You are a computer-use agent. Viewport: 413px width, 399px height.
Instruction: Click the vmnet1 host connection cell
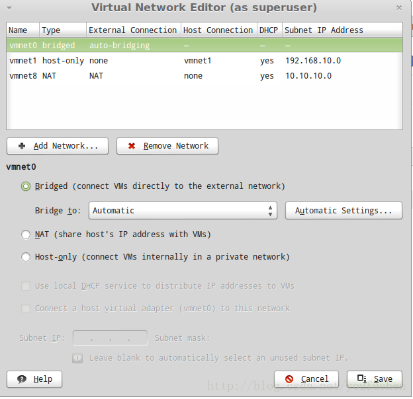point(197,61)
